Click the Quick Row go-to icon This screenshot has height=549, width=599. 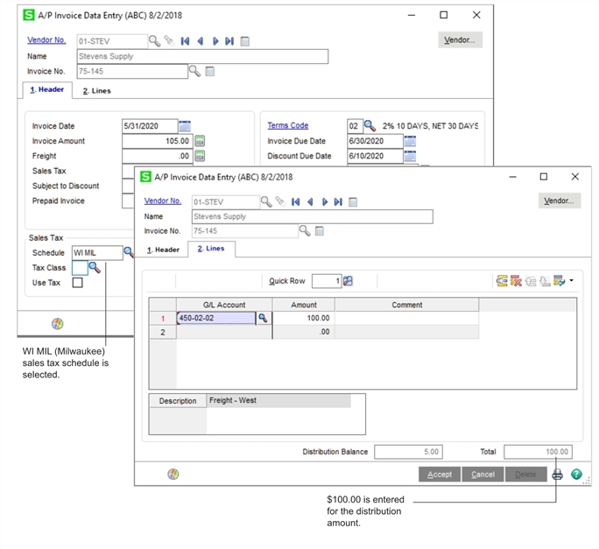coord(348,281)
